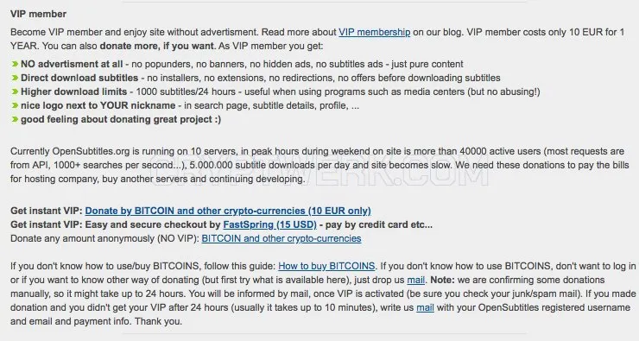This screenshot has width=639, height=341.
Task: Follow anonymous BITCOIN and other crypto-currencies link
Action: (x=282, y=238)
